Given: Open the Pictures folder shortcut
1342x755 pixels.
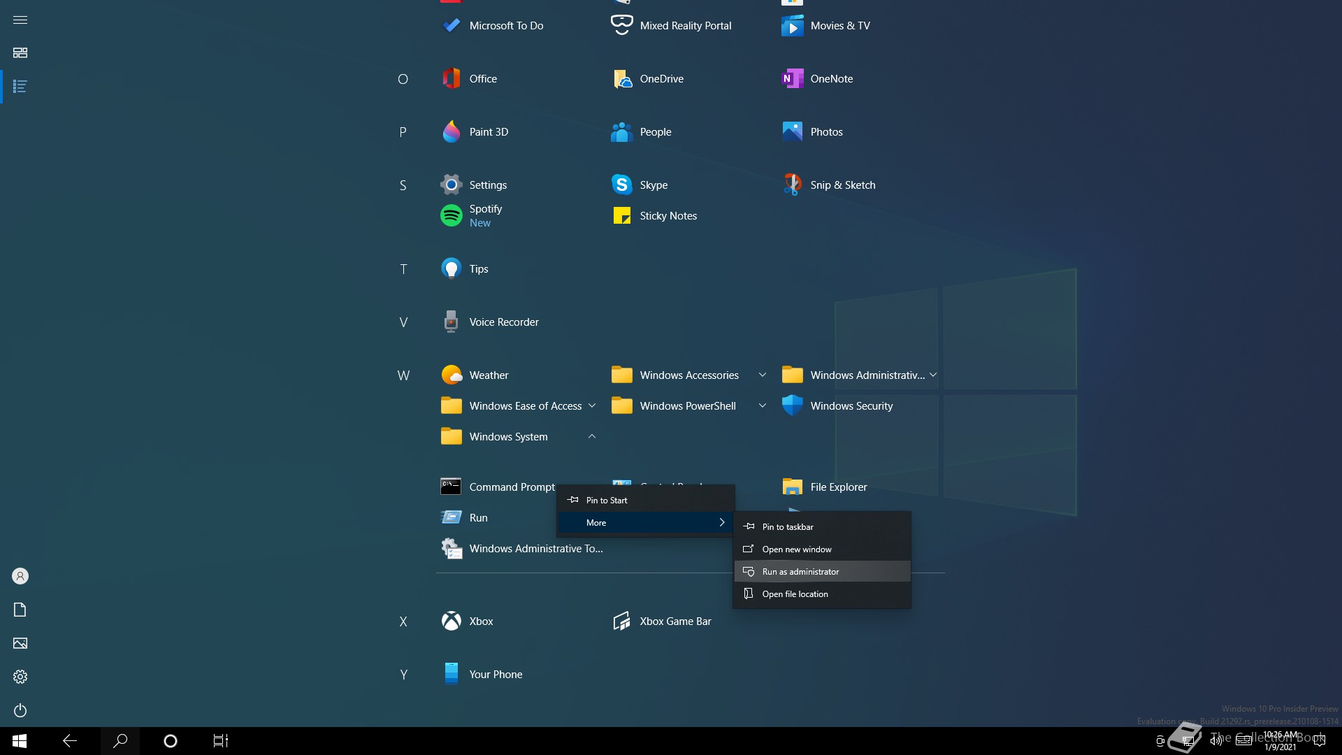Looking at the screenshot, I should tap(20, 643).
